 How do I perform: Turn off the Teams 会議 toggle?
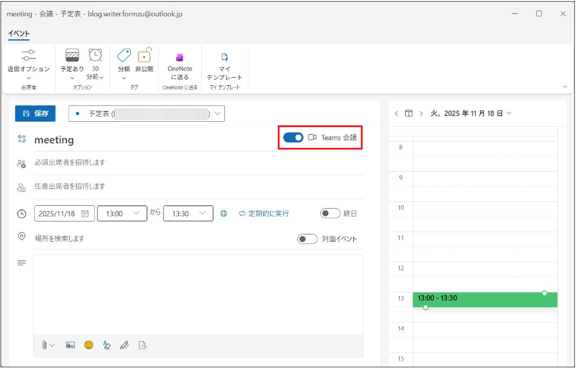(x=293, y=137)
